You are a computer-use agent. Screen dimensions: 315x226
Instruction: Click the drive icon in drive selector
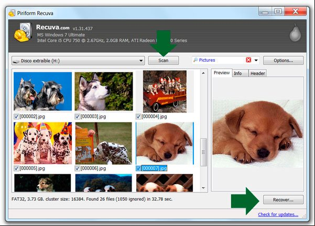(16, 61)
